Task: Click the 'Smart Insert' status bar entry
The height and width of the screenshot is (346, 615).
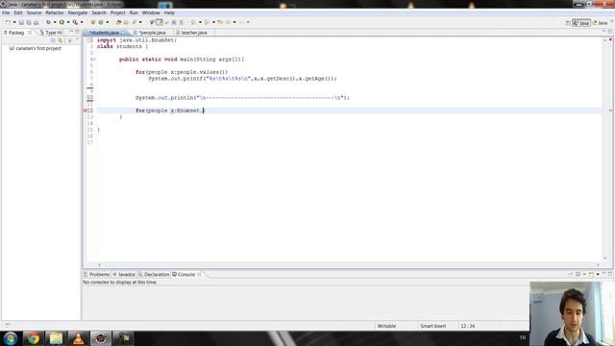Action: click(x=433, y=326)
